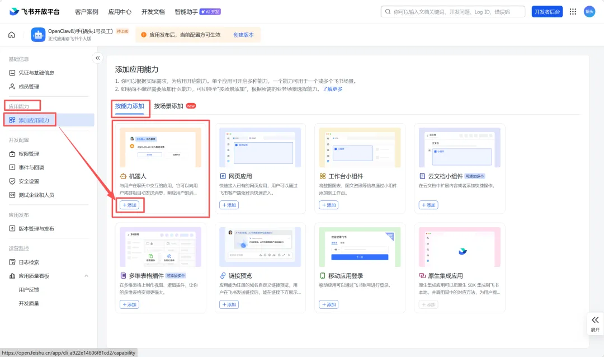Viewport: 604px width, 357px height.
Task: Open 成员管理 in the sidebar
Action: (x=29, y=86)
